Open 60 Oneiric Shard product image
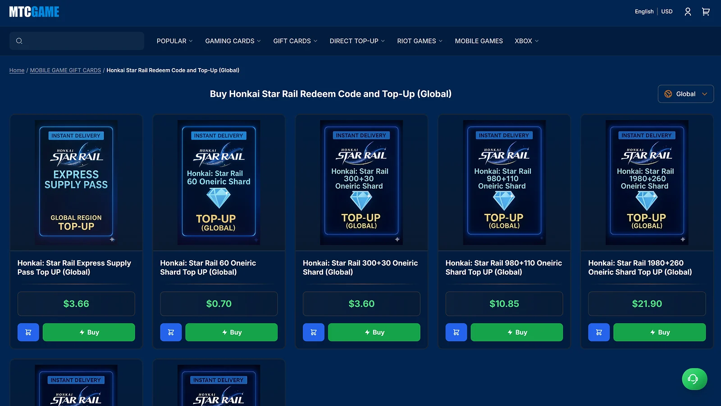This screenshot has height=406, width=721. click(219, 182)
